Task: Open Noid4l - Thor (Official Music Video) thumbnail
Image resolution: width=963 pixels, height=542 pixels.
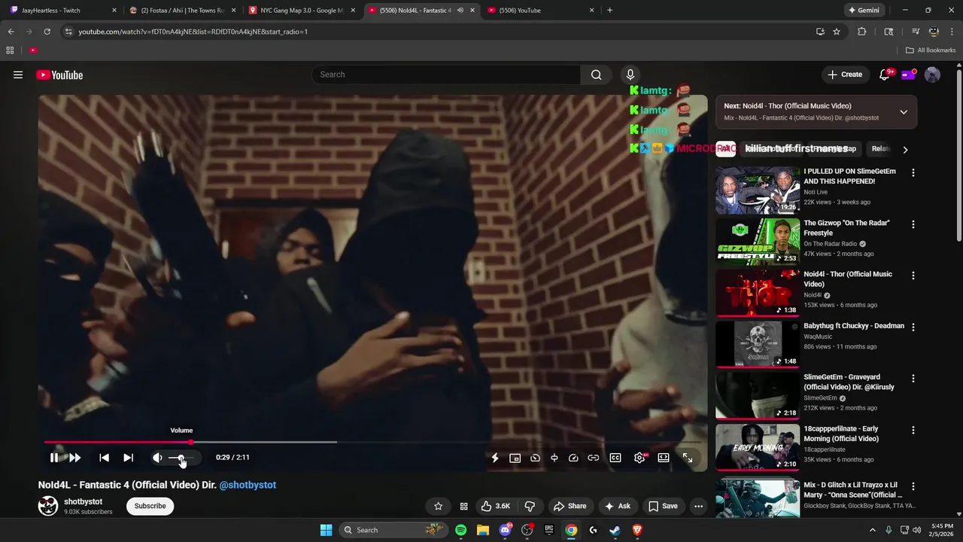Action: [x=758, y=293]
